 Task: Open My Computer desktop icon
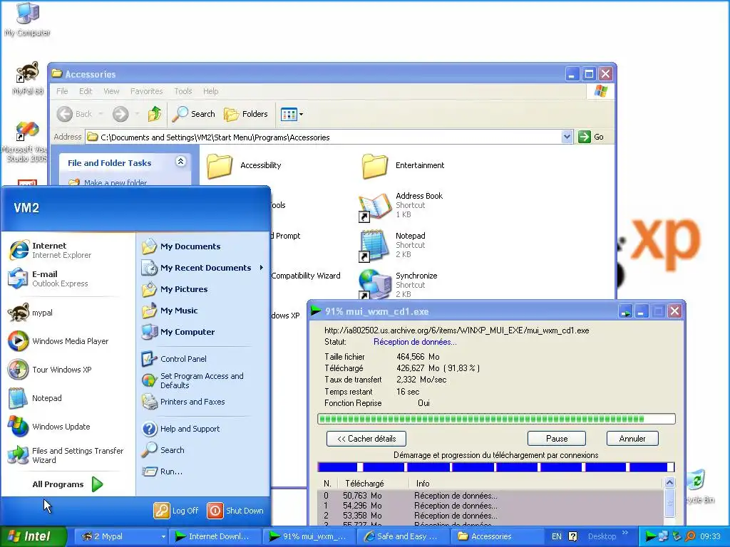28,19
